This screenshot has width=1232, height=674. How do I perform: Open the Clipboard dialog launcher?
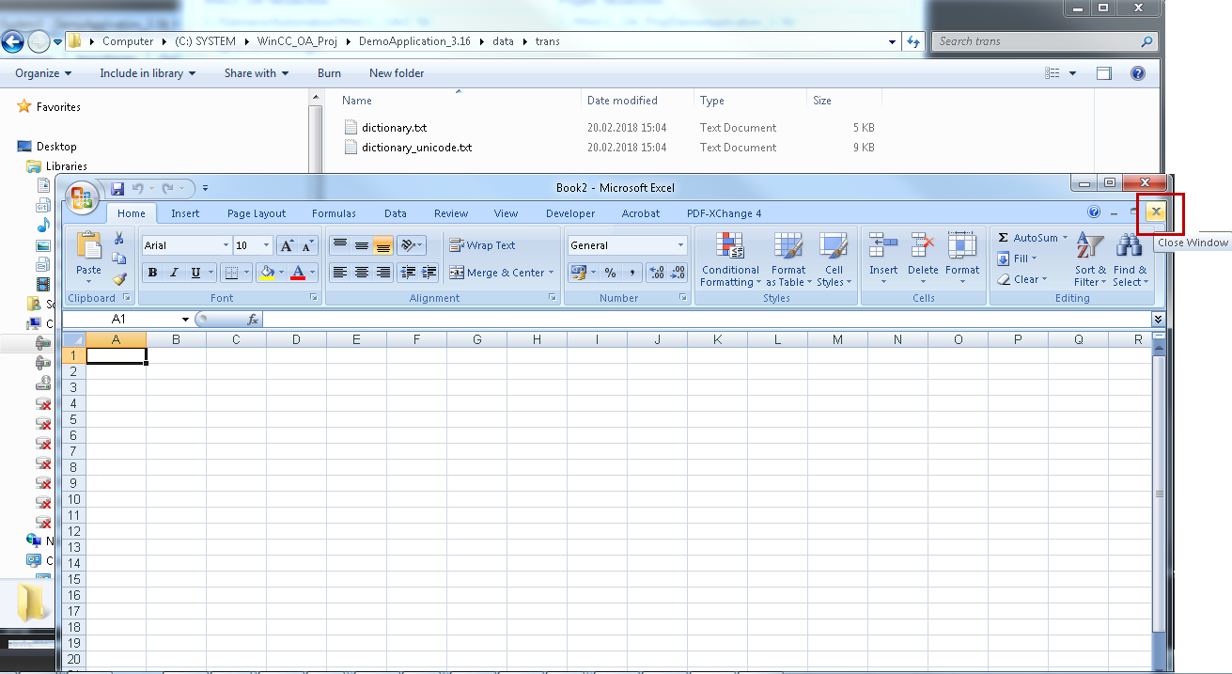(x=126, y=298)
